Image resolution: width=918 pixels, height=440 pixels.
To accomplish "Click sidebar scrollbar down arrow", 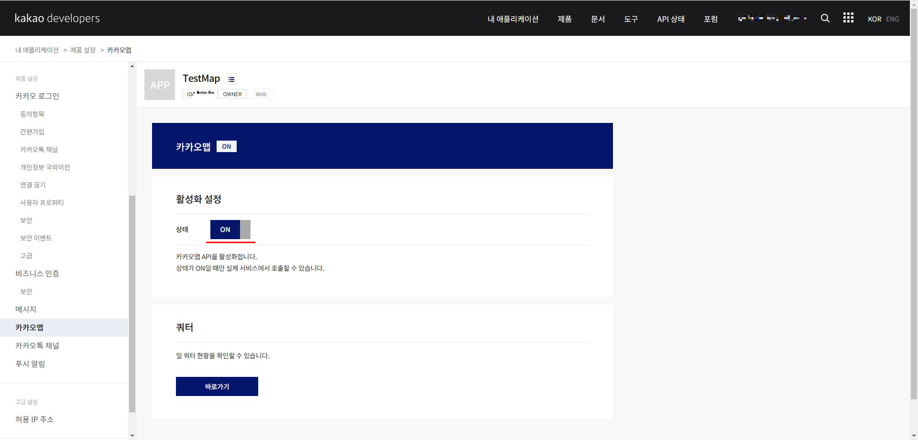I will pos(132,436).
